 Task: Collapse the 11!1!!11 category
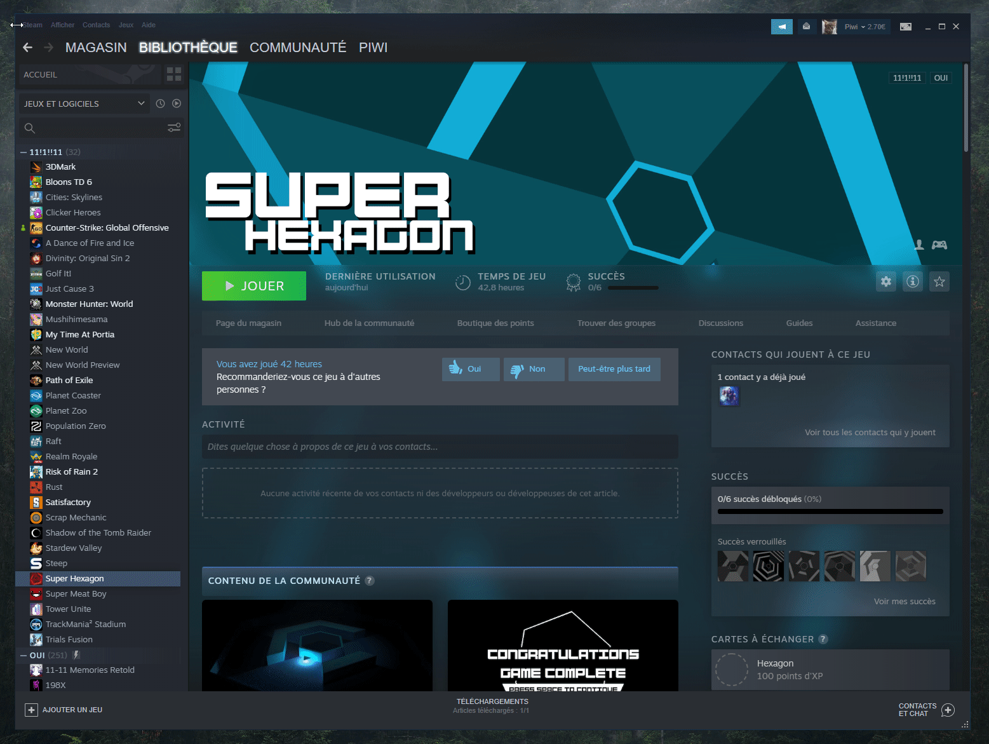pos(24,152)
